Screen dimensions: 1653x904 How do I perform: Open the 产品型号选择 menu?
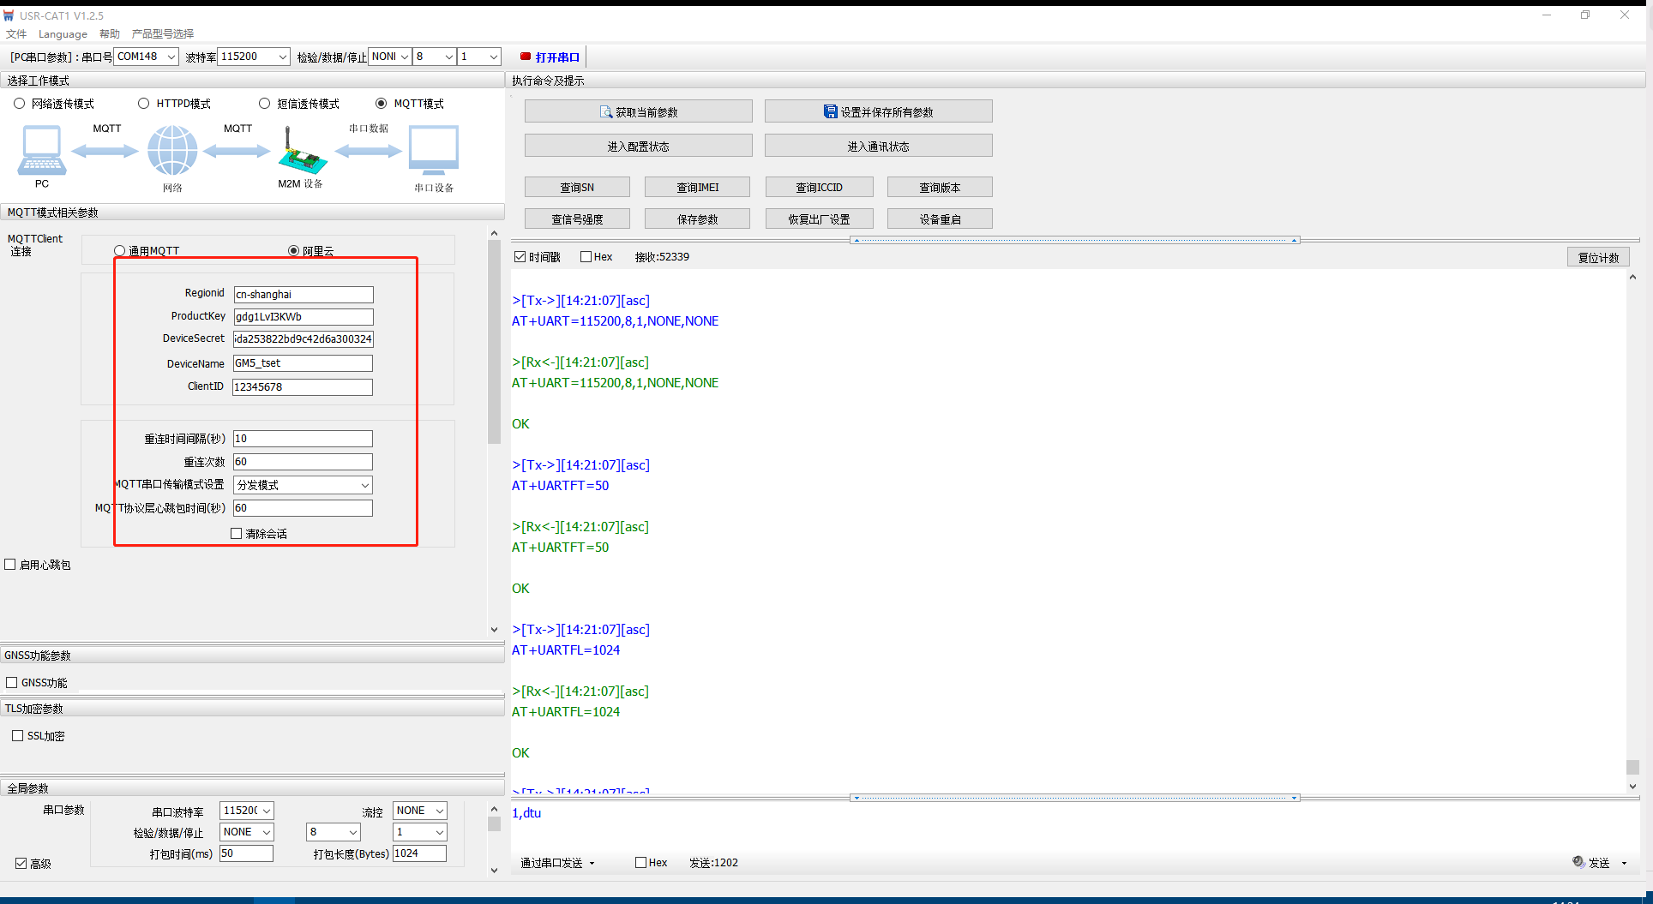pyautogui.click(x=163, y=34)
